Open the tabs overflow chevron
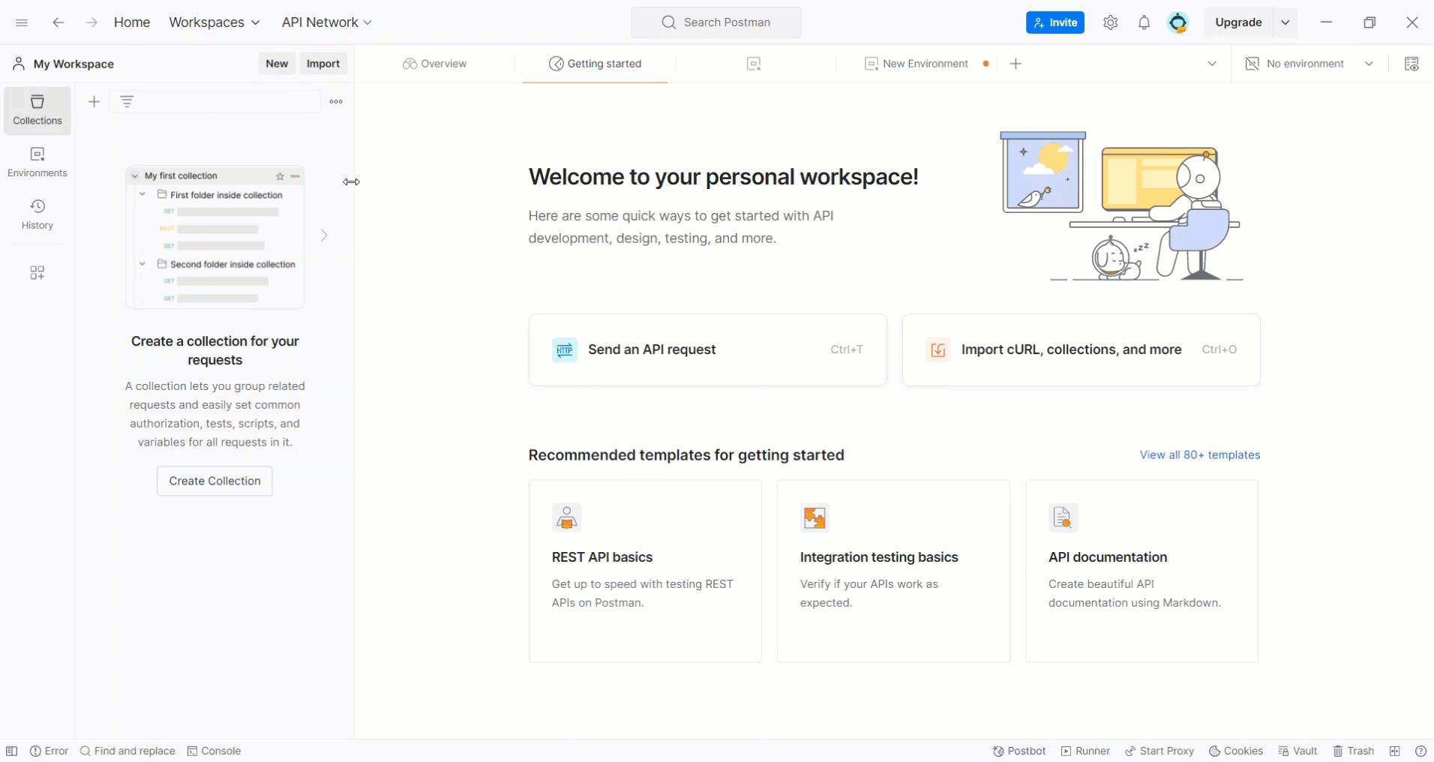1434x762 pixels. point(1212,64)
